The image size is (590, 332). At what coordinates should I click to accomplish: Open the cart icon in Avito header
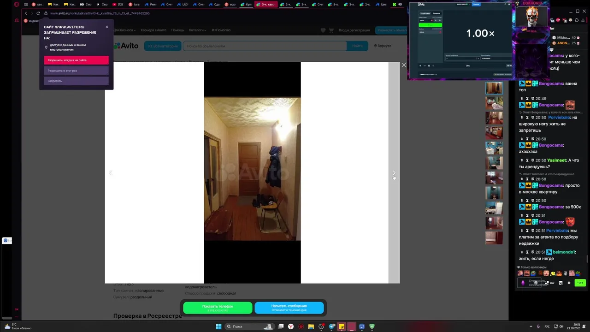click(331, 30)
